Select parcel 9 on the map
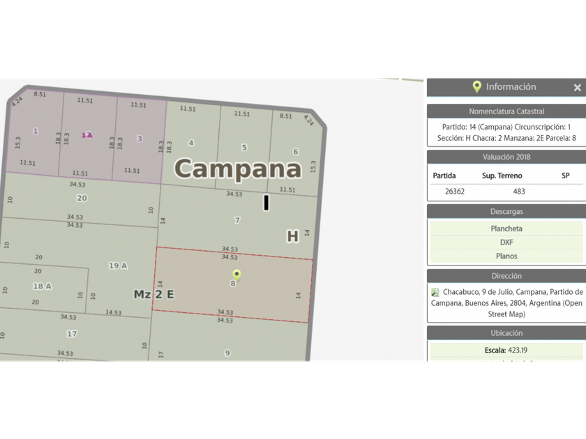 (227, 353)
